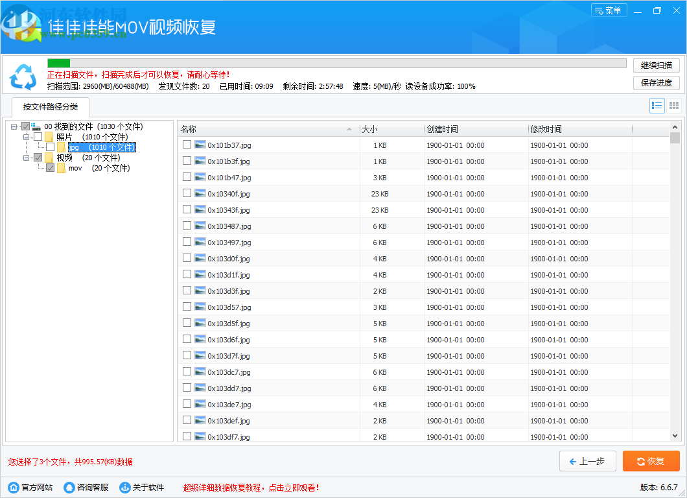
Task: Select the 按文件路径分类 tab
Action: pyautogui.click(x=50, y=107)
